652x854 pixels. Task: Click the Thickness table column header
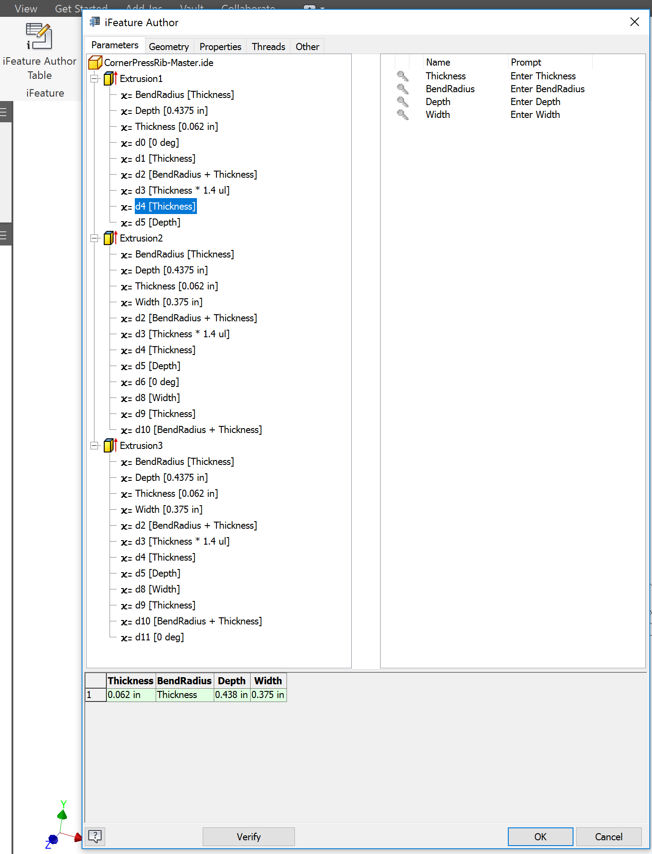coord(131,681)
